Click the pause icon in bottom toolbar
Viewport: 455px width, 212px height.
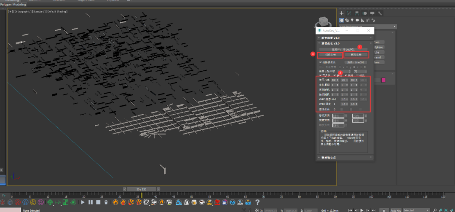click(x=91, y=202)
